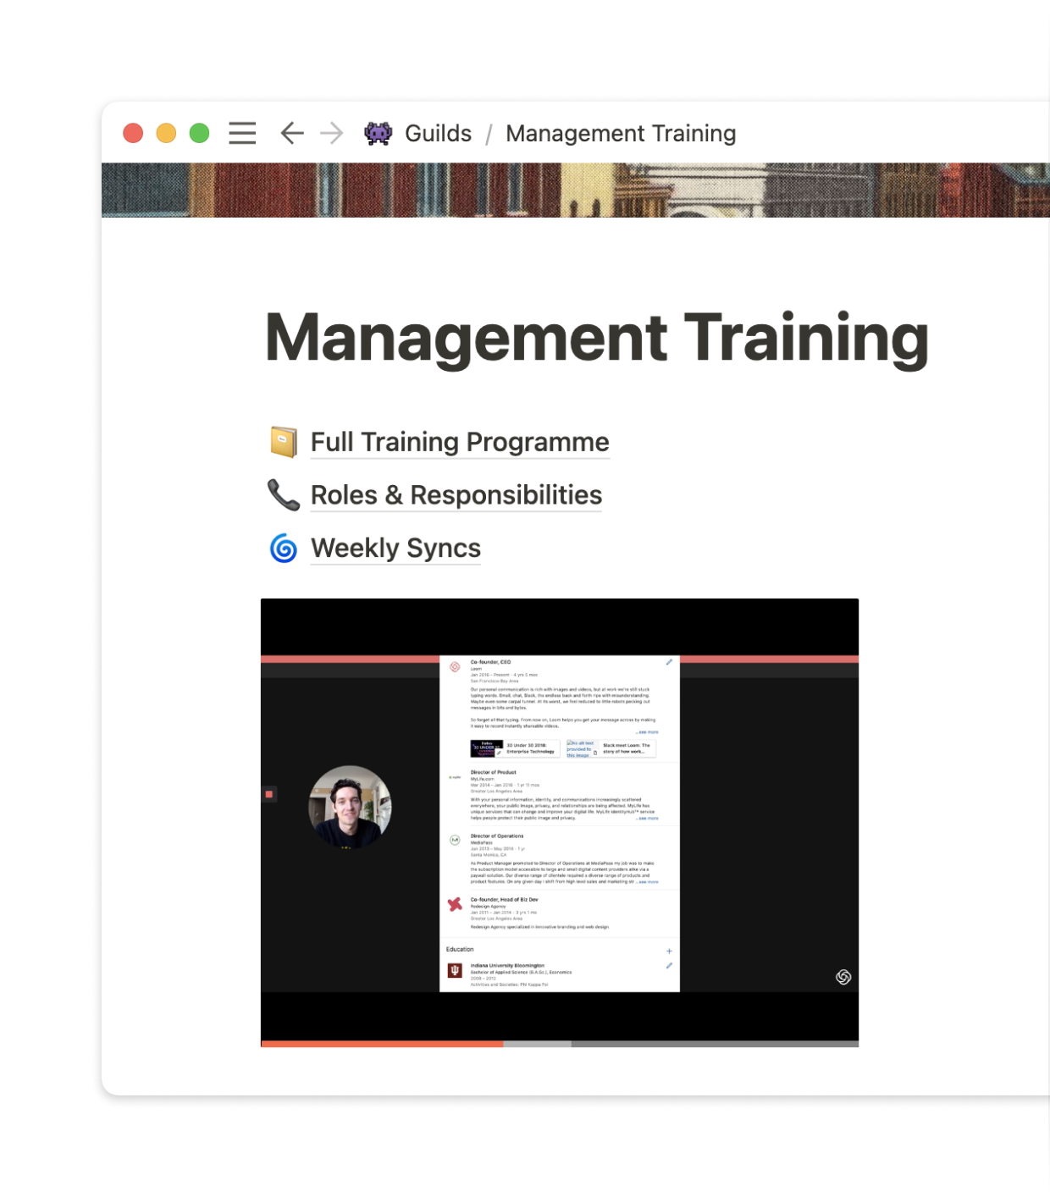Click the video progress bar at the bottom
The width and height of the screenshot is (1050, 1197).
tap(559, 1044)
